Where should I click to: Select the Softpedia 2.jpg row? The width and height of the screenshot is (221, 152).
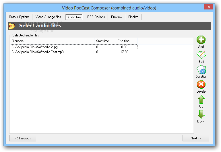point(74,47)
